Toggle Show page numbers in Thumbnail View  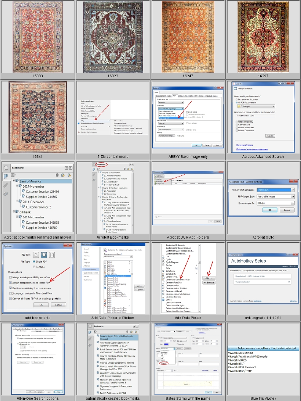(x=11, y=293)
